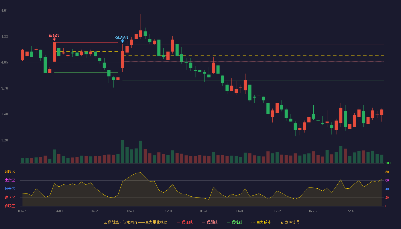The image size is (401, 229).
Task: Click the green 100 indicator scale label
Action: (x=388, y=163)
